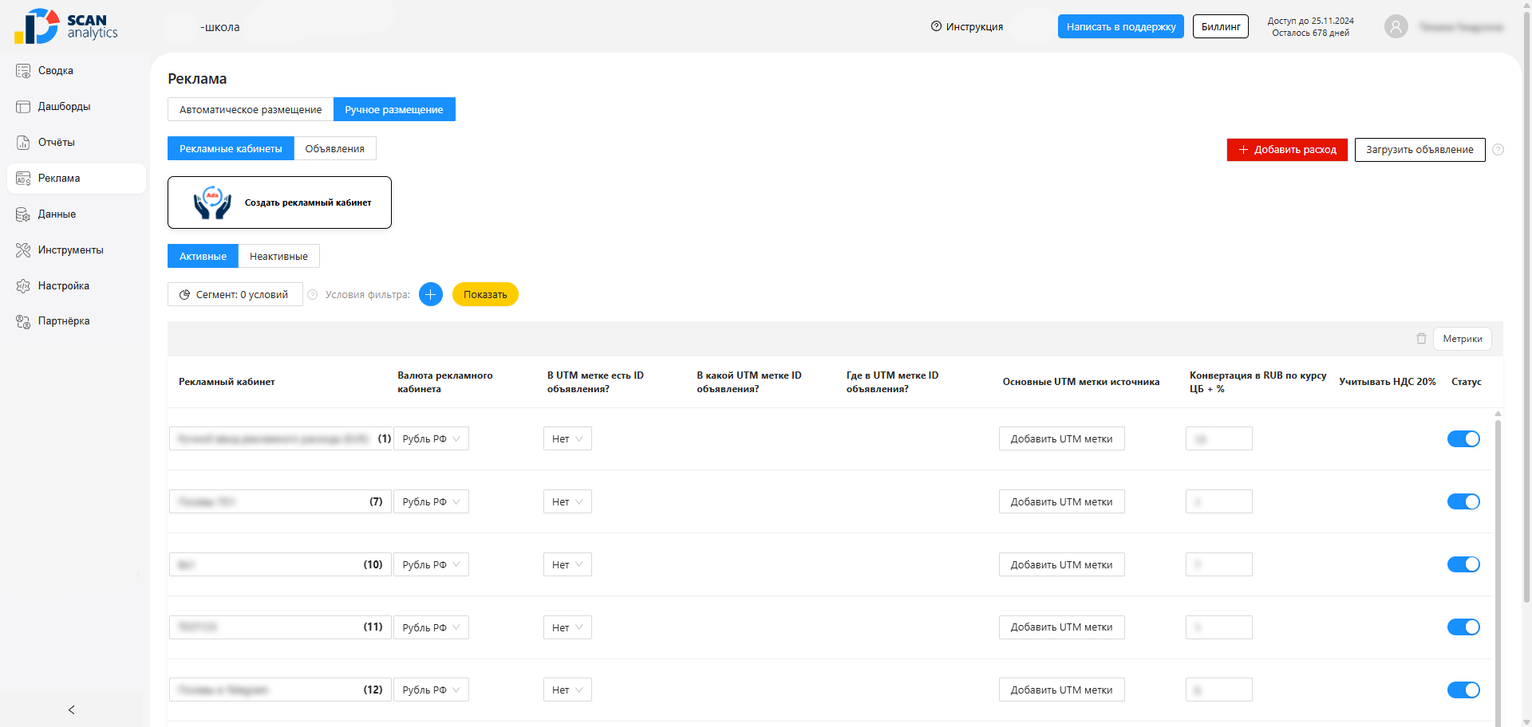Toggle status switch for cabinet (7)
1532x727 pixels.
(x=1463, y=501)
